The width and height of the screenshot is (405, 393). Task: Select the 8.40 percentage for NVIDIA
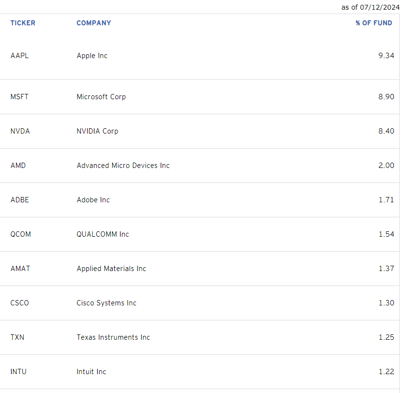coord(386,131)
